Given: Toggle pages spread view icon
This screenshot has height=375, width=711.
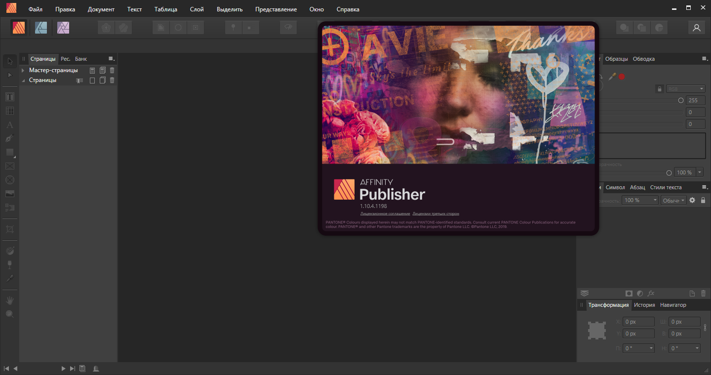Looking at the screenshot, I should (x=79, y=80).
